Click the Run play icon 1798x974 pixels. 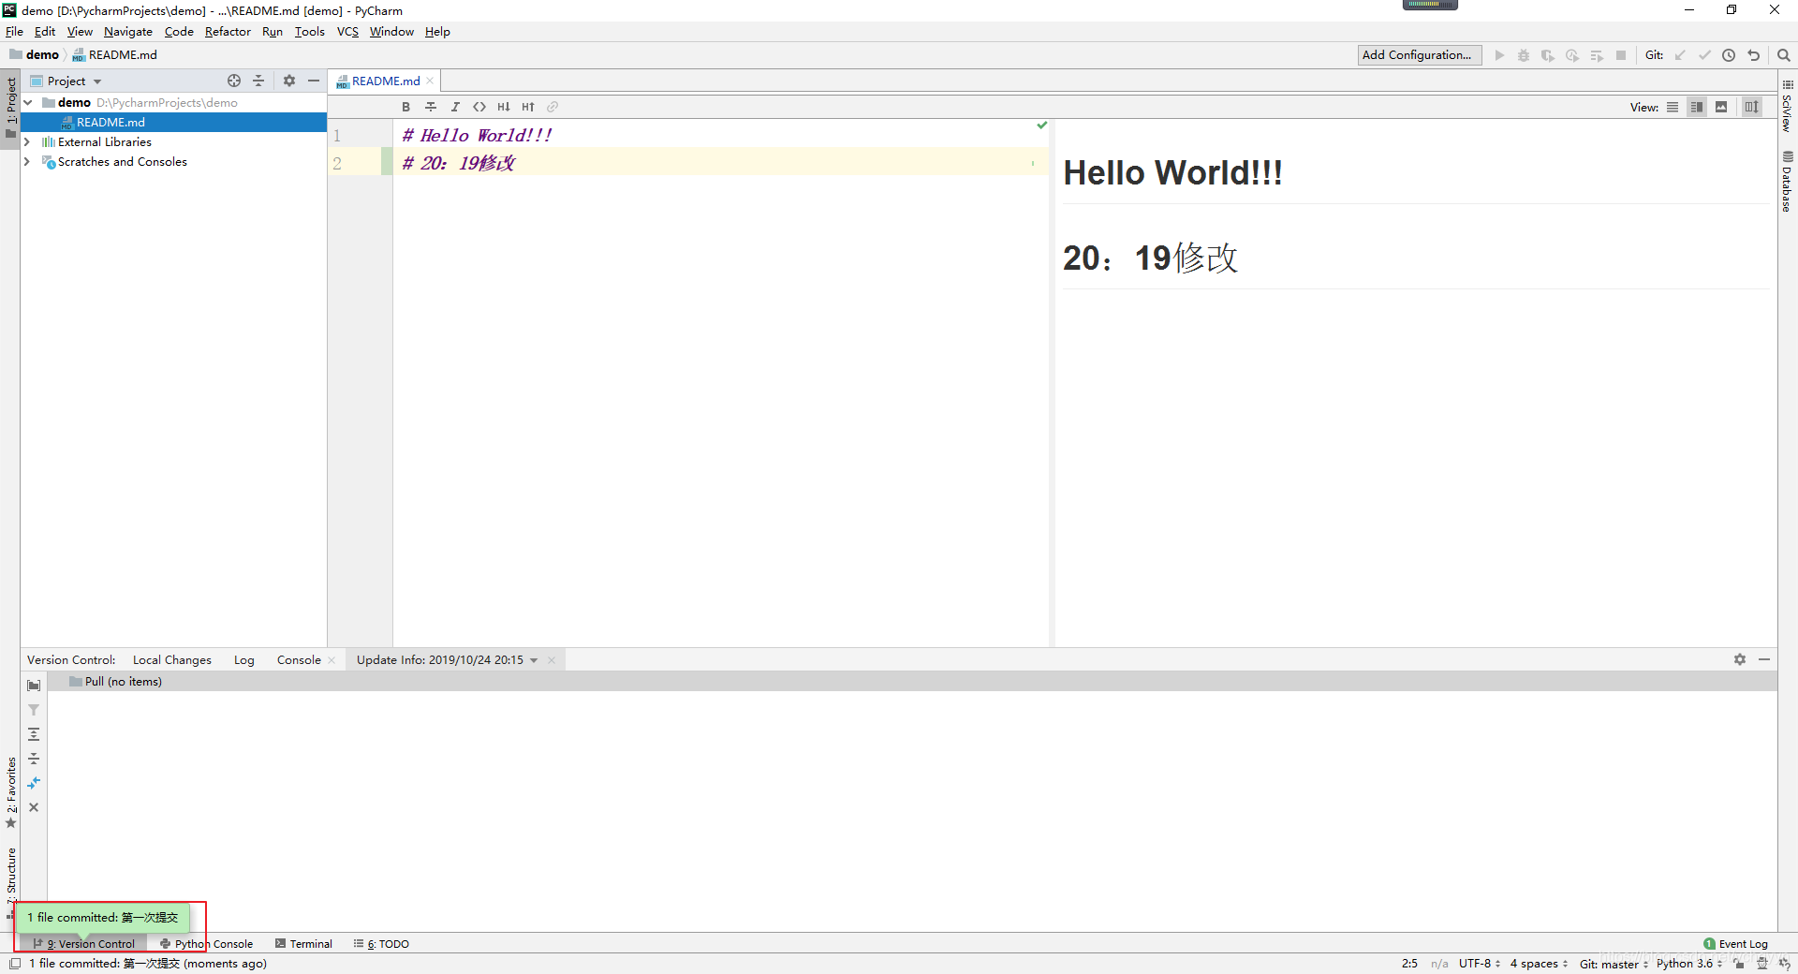pos(1499,55)
